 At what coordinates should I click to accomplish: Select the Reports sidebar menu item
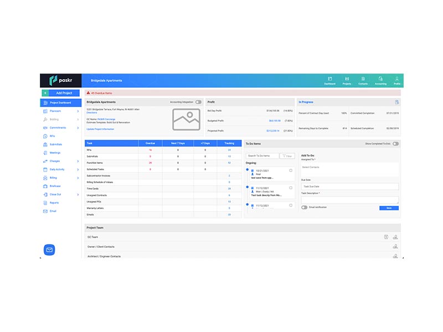61,203
